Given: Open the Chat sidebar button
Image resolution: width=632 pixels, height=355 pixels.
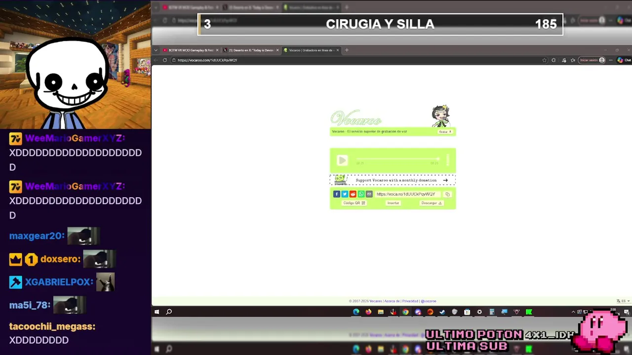Looking at the screenshot, I should pyautogui.click(x=624, y=60).
